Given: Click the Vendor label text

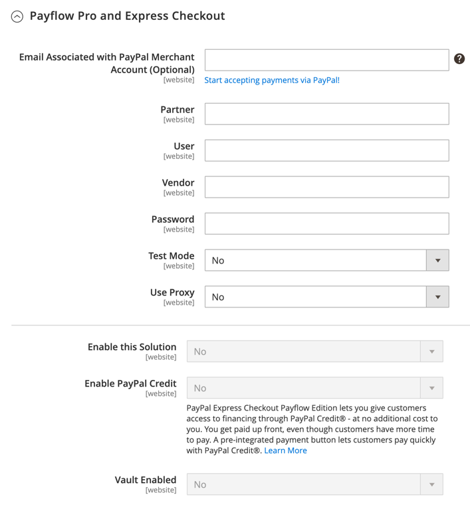Looking at the screenshot, I should point(178,182).
